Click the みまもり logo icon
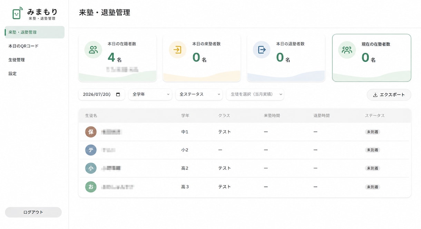Viewport: 421px width, 229px height. tap(17, 13)
